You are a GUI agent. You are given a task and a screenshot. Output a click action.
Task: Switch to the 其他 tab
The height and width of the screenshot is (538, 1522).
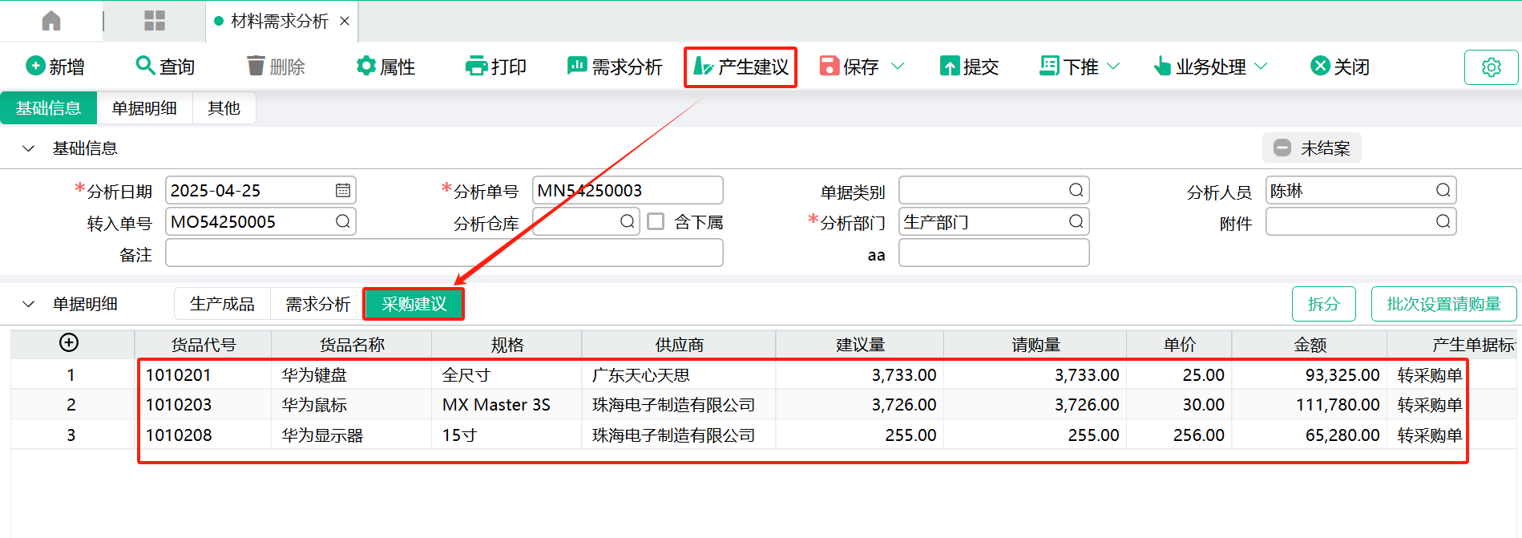tap(224, 108)
